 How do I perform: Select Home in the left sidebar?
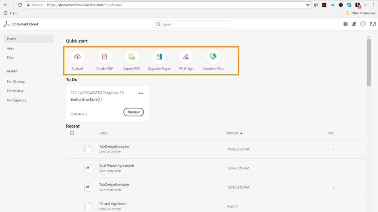click(x=29, y=39)
